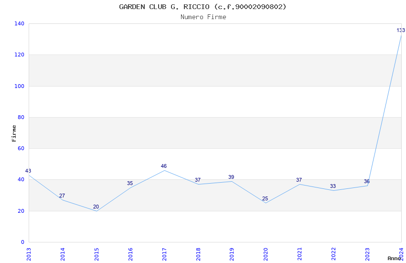Click the data label 35 for 2016
The height and width of the screenshot is (263, 406).
[130, 183]
